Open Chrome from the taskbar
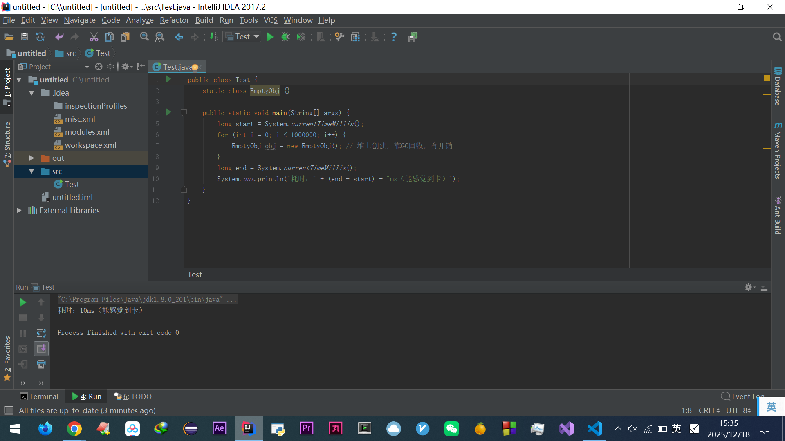 coord(74,429)
